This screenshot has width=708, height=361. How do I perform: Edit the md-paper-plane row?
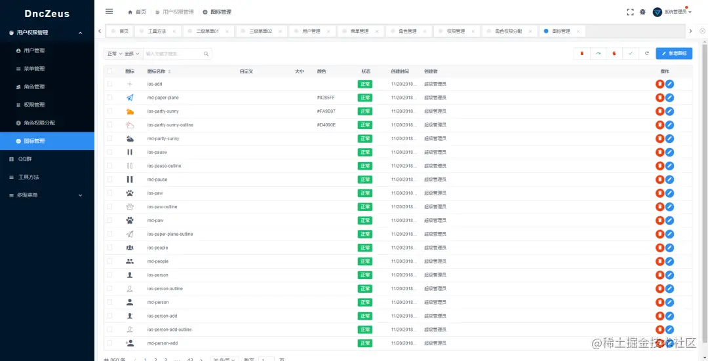click(669, 98)
